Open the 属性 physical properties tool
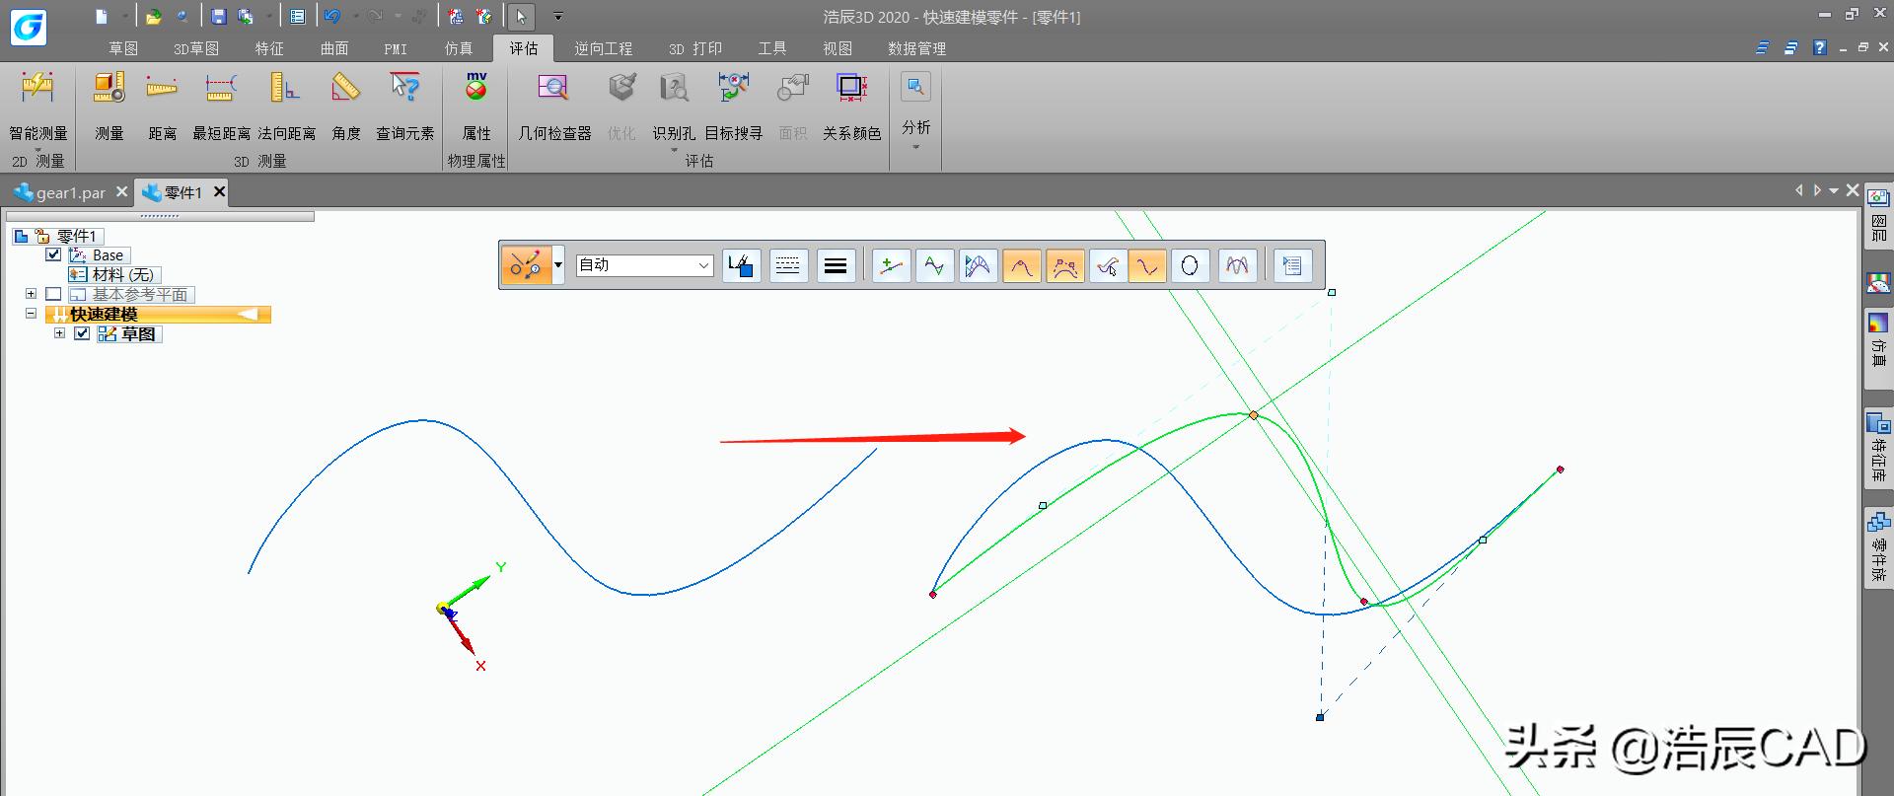The height and width of the screenshot is (796, 1894). click(476, 107)
